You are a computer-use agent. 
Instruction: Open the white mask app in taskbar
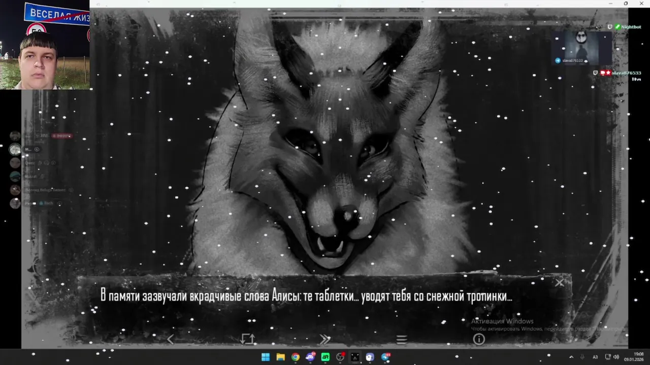(370, 357)
